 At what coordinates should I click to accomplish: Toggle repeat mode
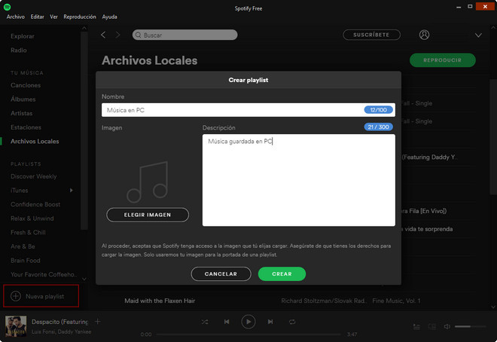(292, 322)
